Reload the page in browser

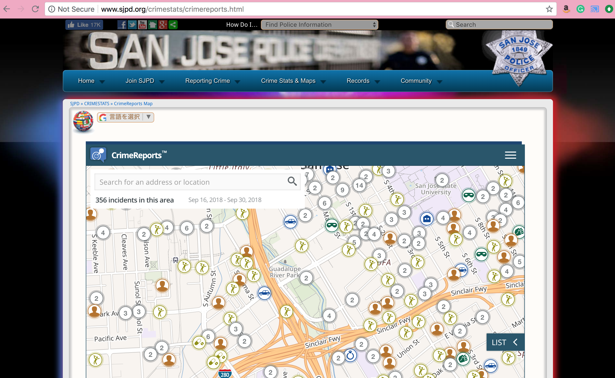point(35,9)
